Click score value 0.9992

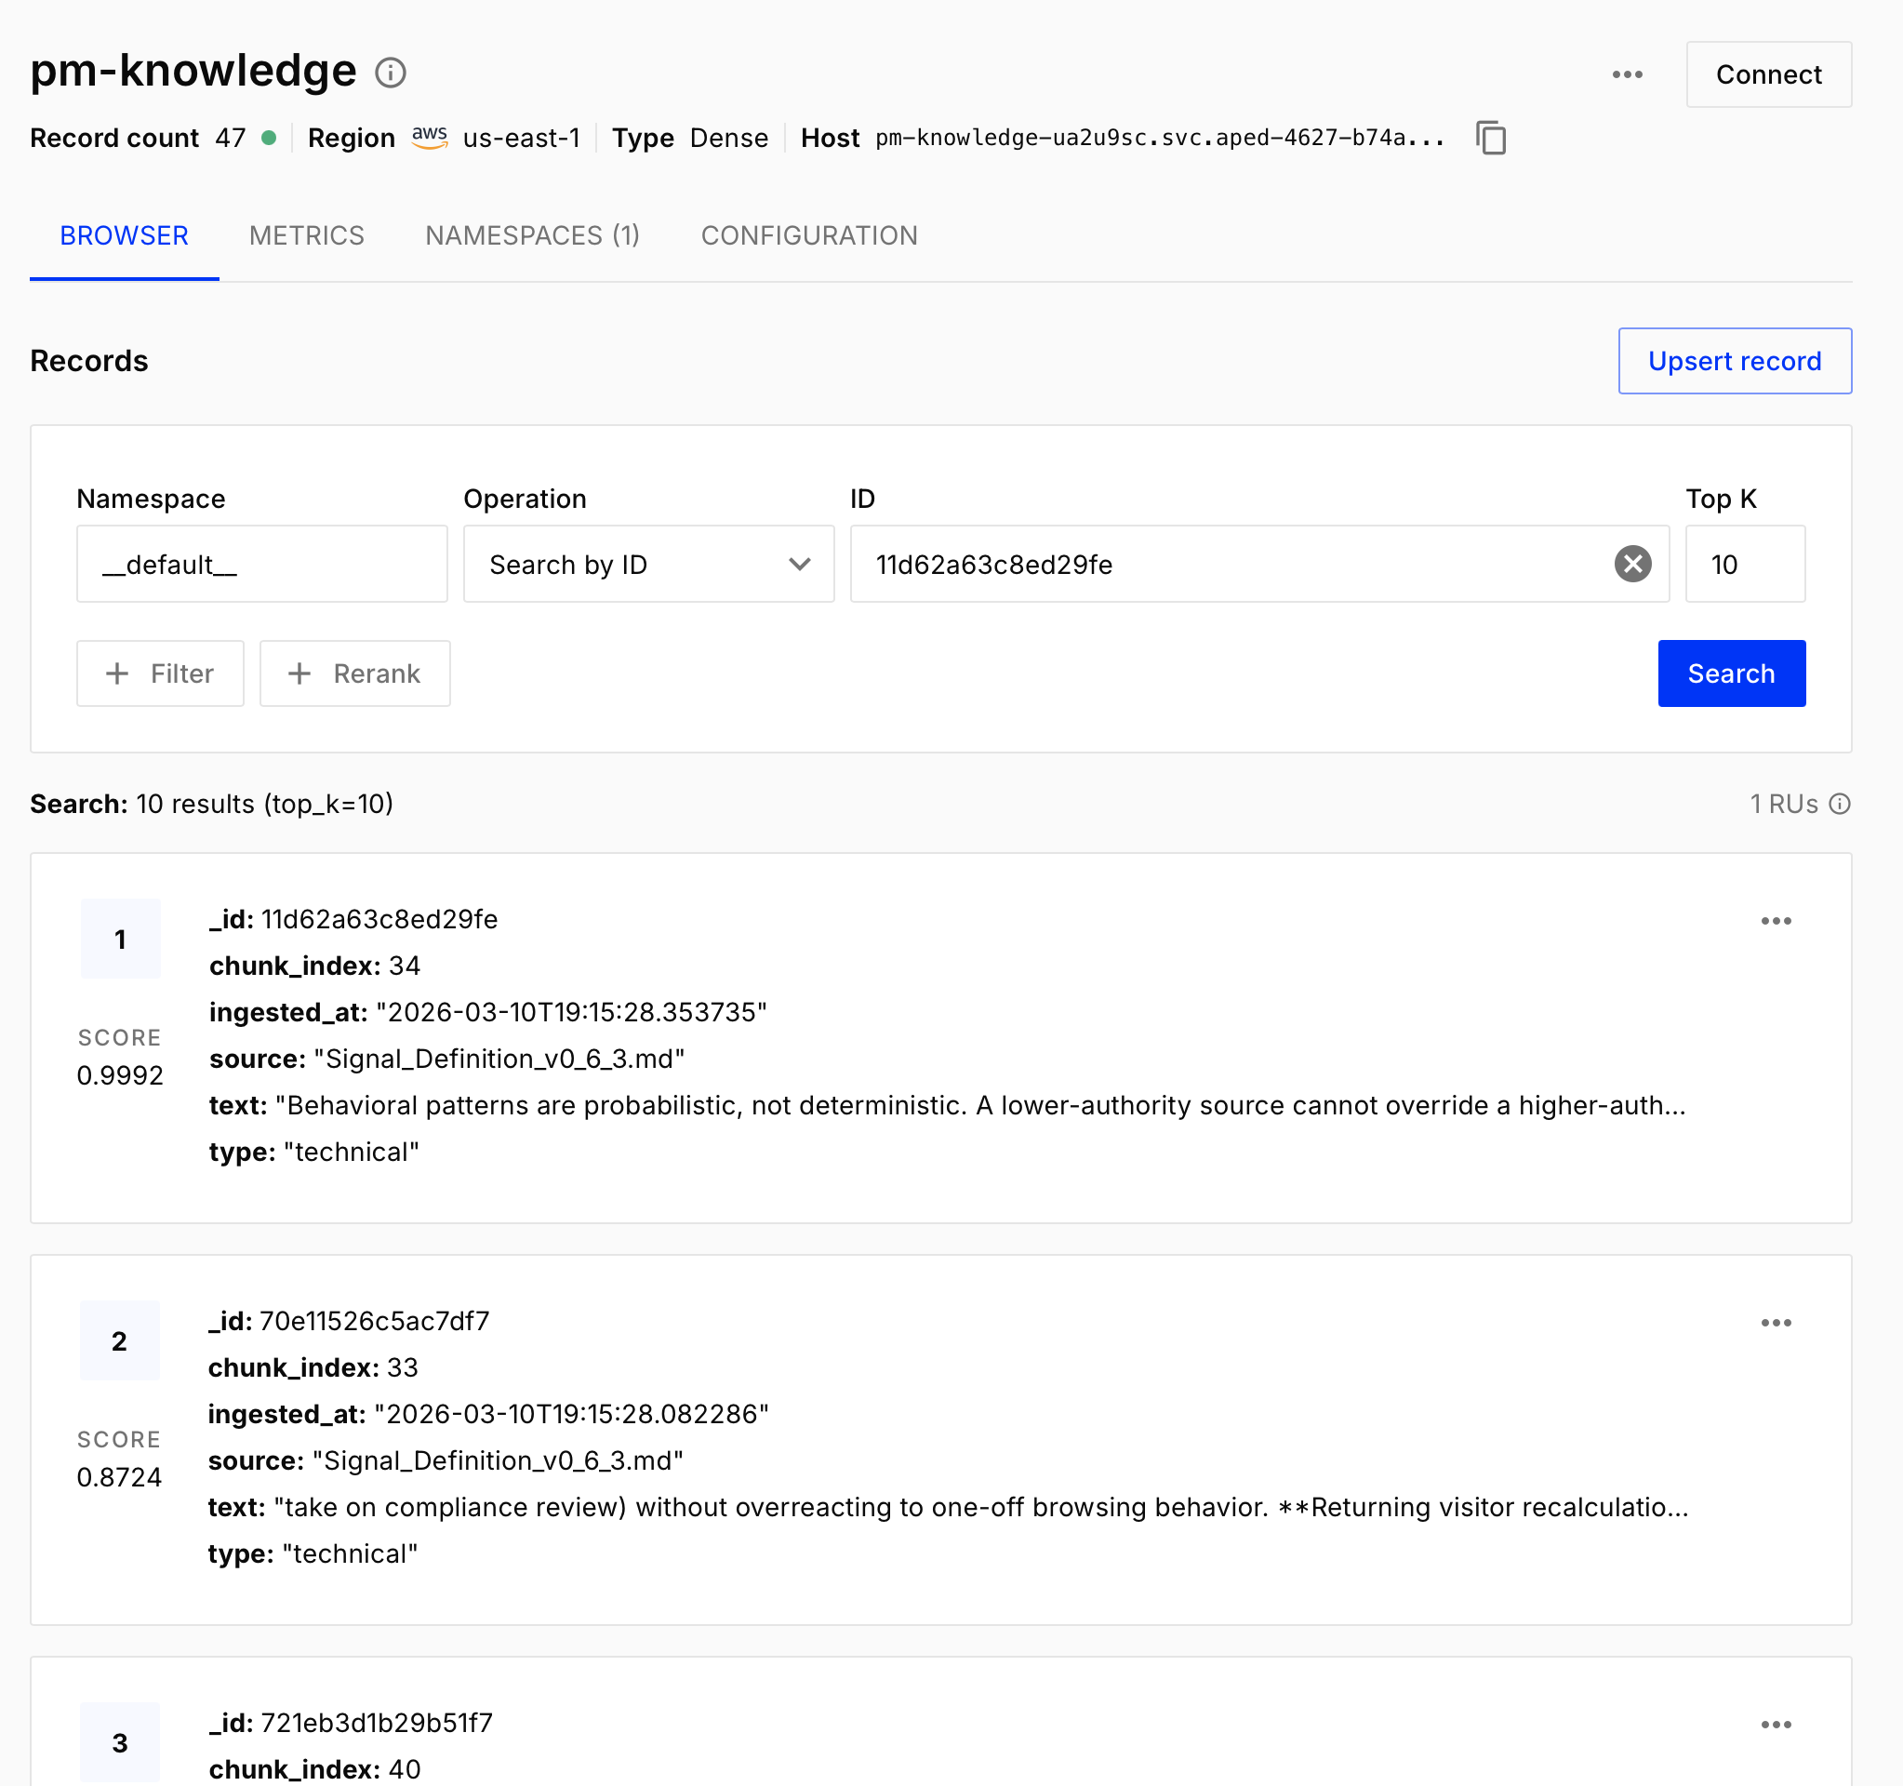click(x=120, y=1074)
